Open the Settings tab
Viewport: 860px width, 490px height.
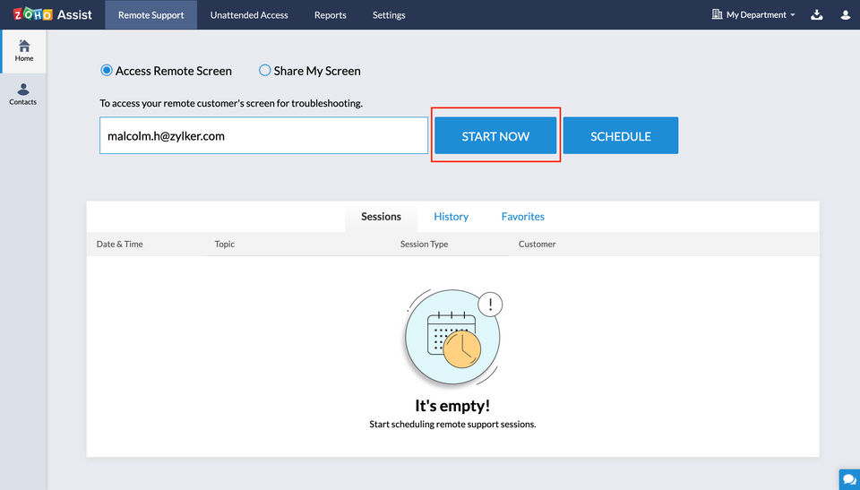click(x=389, y=15)
